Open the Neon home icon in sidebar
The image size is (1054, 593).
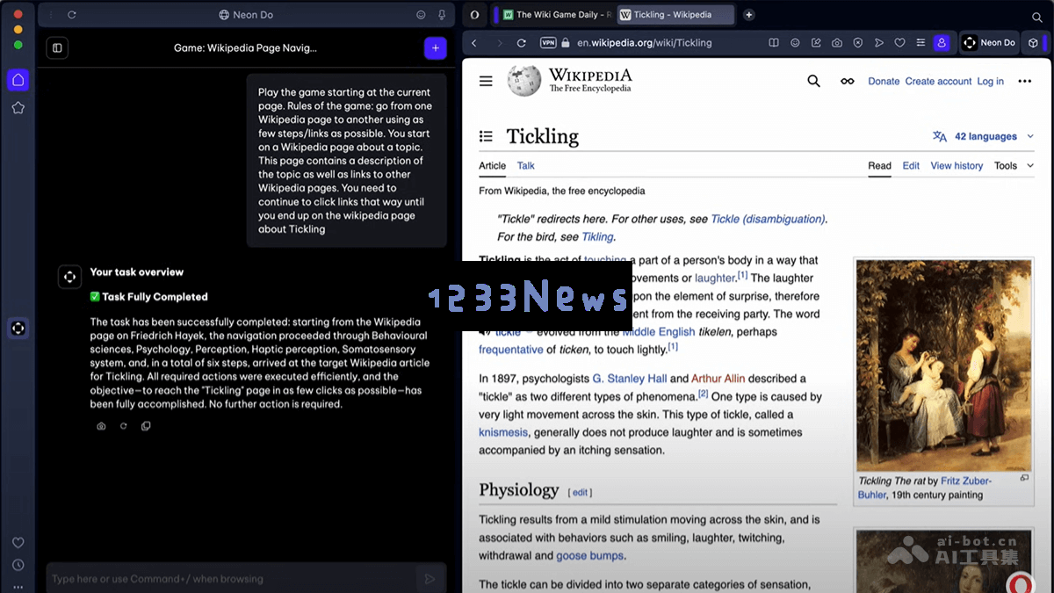tap(18, 80)
